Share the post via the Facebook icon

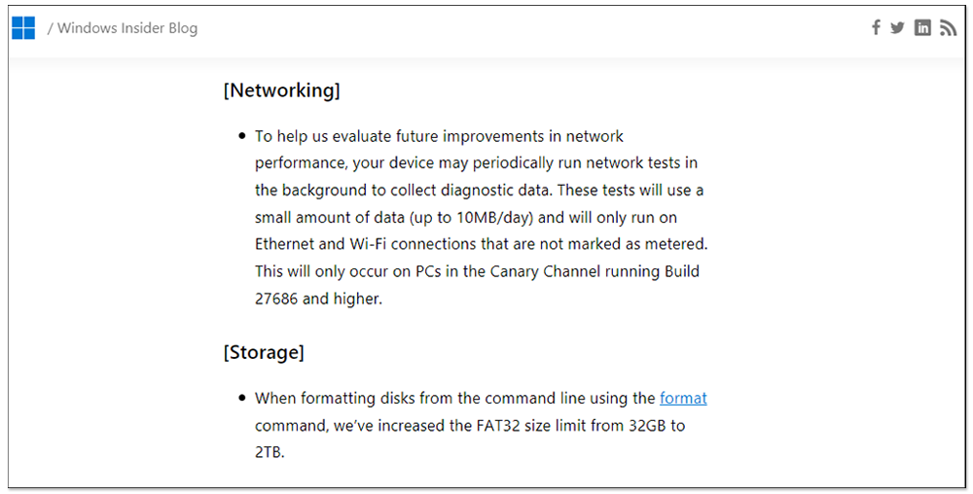pos(876,27)
